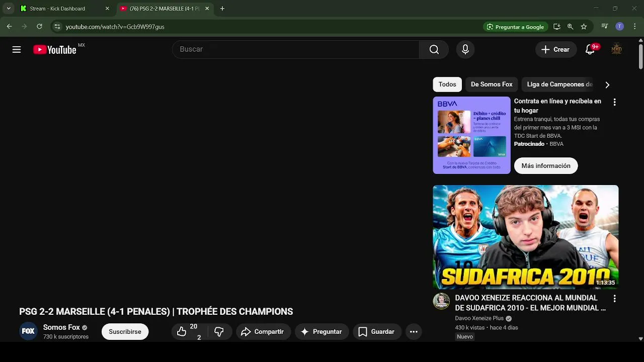The height and width of the screenshot is (362, 644).
Task: Go to YouTube home via logo
Action: 55,49
